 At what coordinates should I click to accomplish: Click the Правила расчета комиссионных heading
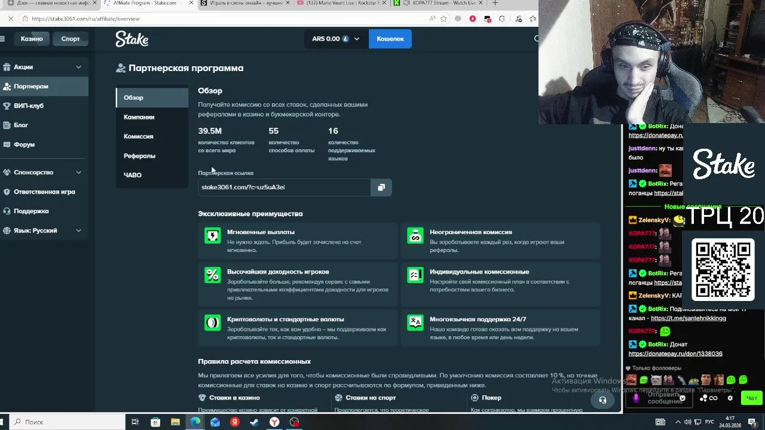tap(254, 361)
